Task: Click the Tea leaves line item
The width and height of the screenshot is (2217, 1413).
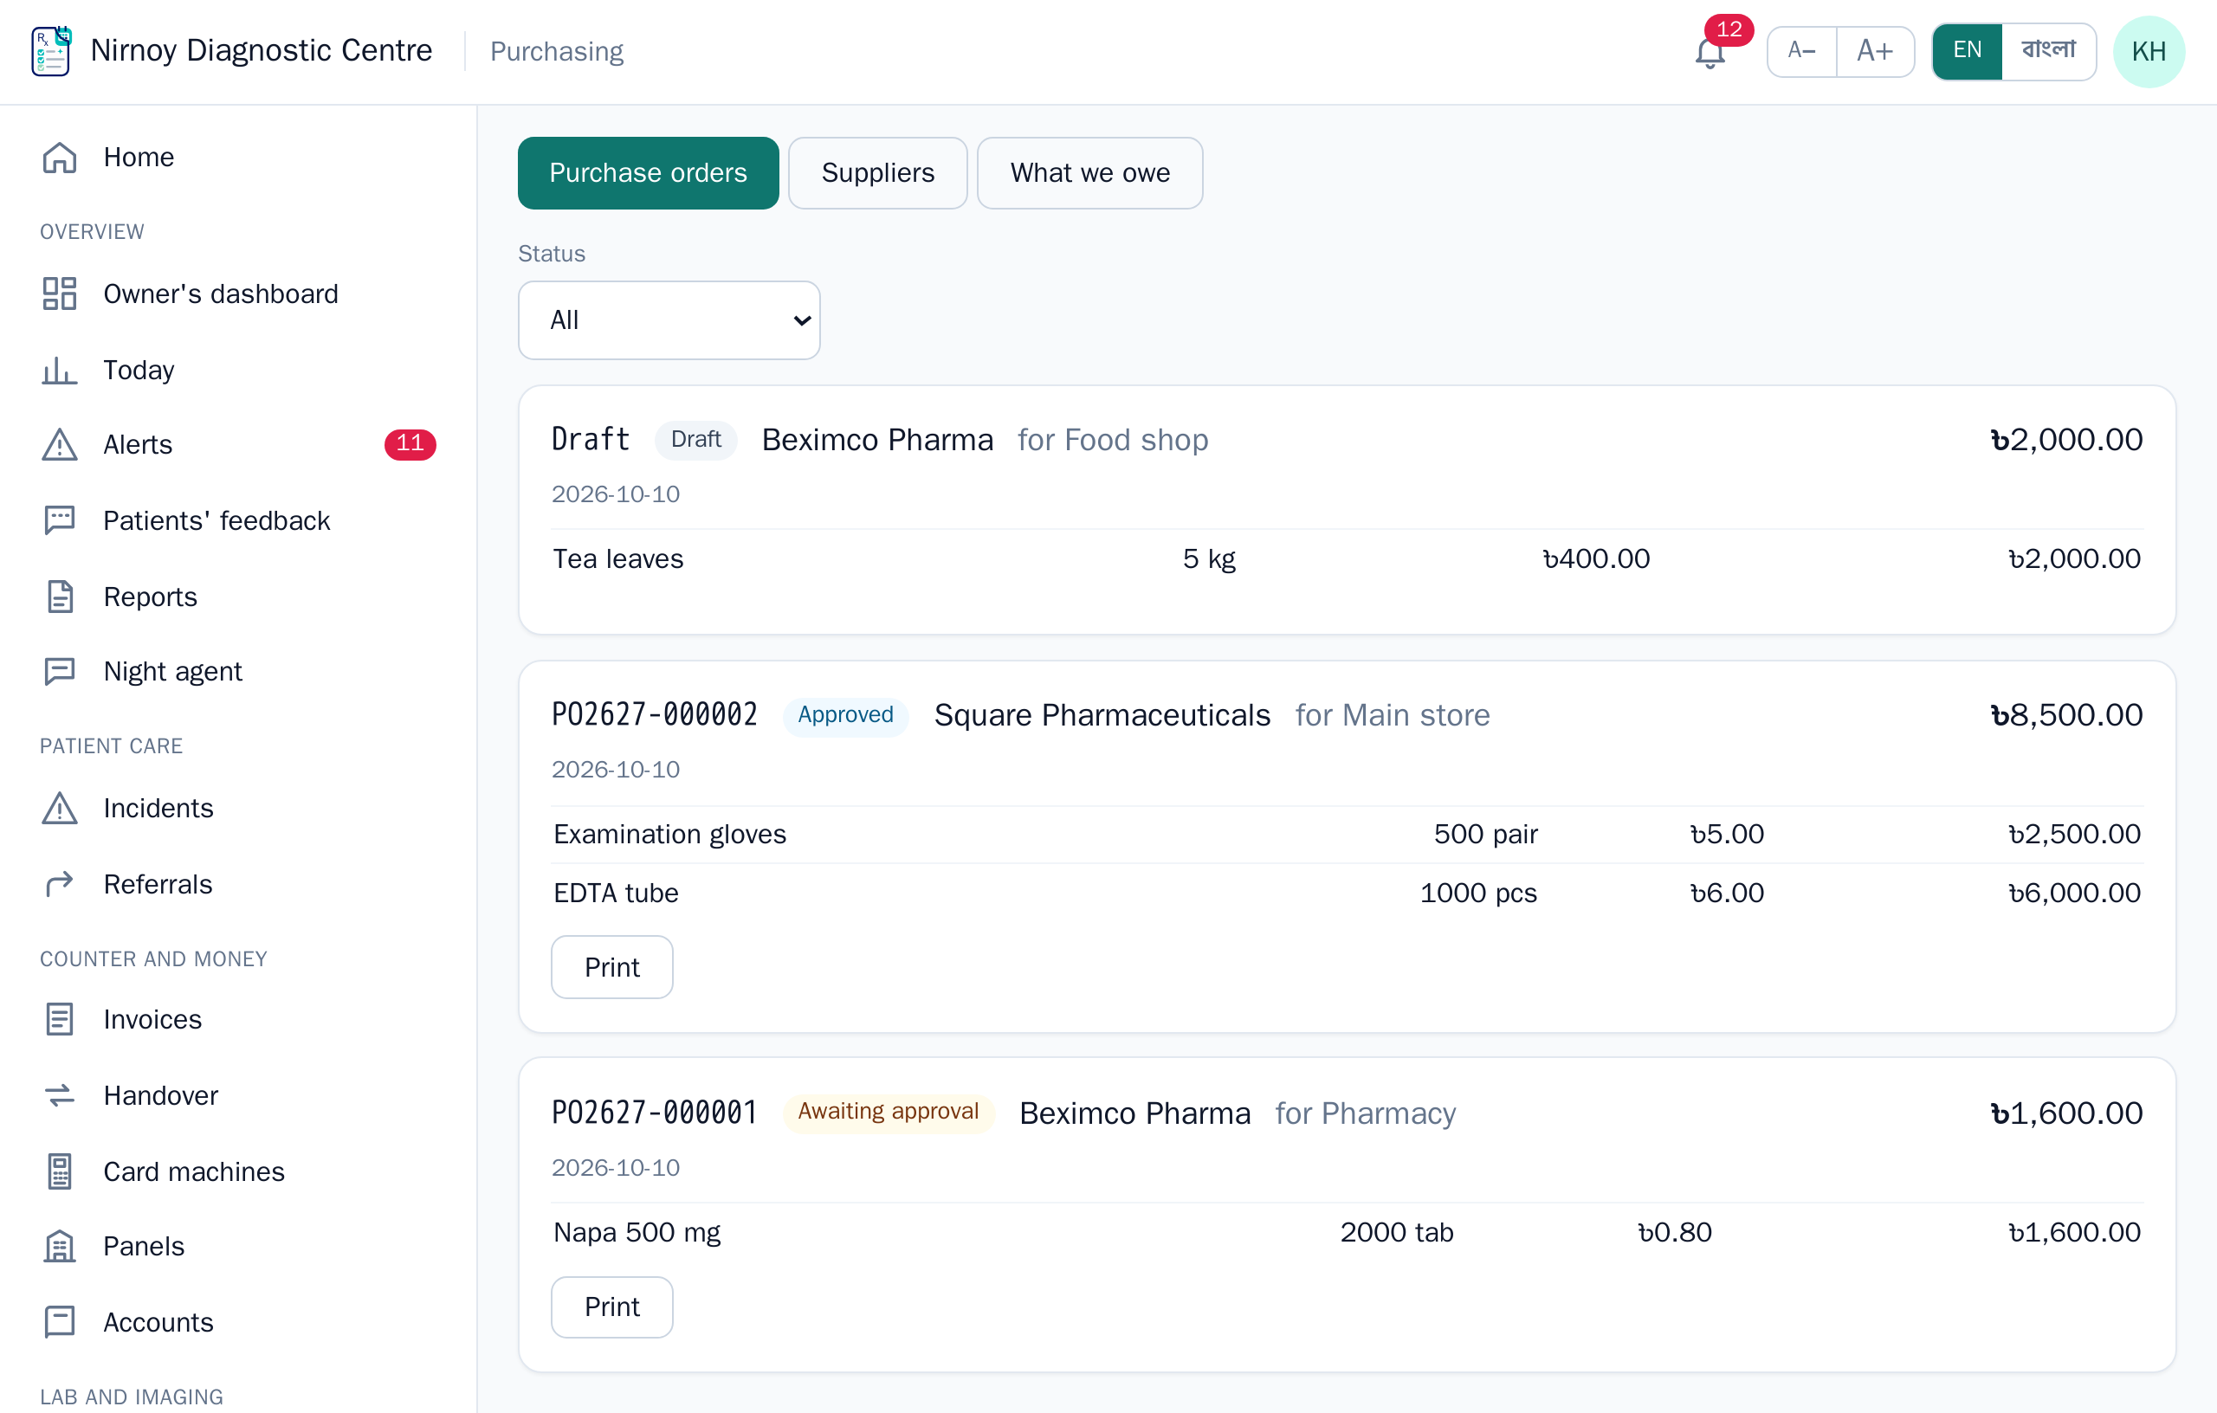Action: click(1347, 558)
